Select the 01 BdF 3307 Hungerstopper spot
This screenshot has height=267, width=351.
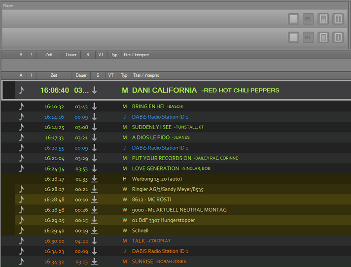click(x=163, y=220)
